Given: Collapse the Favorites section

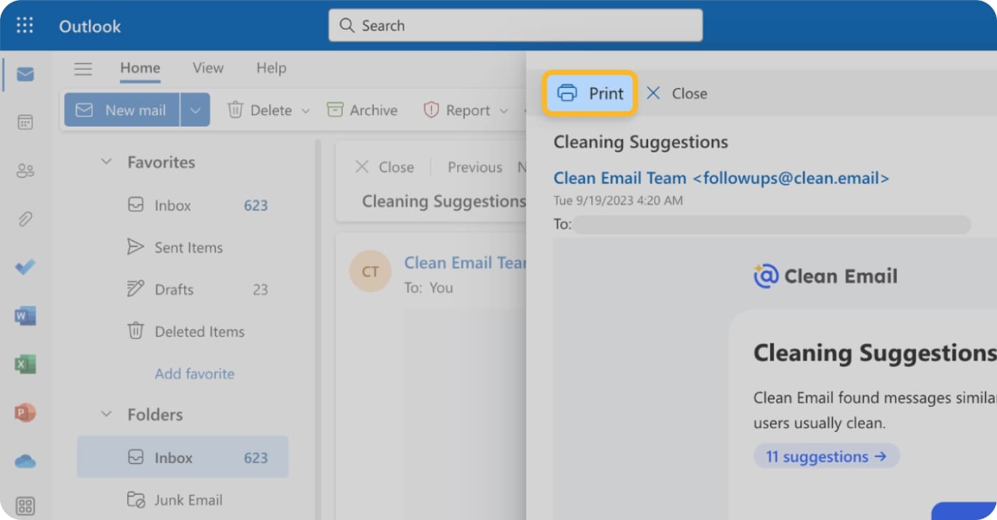Looking at the screenshot, I should (x=106, y=162).
